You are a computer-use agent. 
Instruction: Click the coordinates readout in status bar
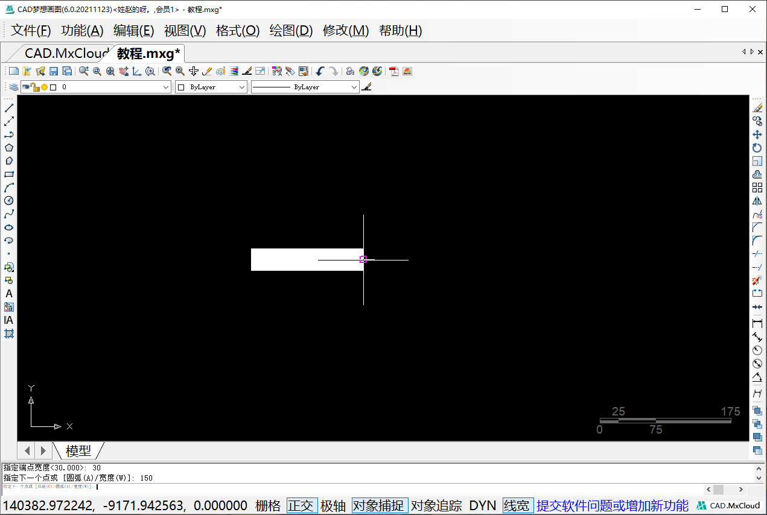pos(126,505)
